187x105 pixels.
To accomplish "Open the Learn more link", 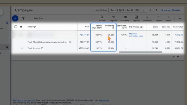I will (104, 100).
